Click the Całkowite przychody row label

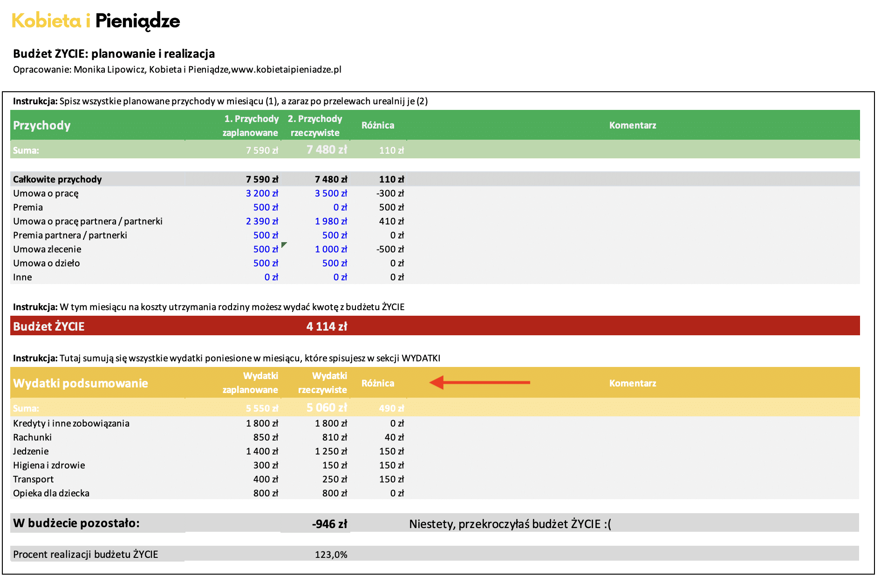(x=57, y=179)
